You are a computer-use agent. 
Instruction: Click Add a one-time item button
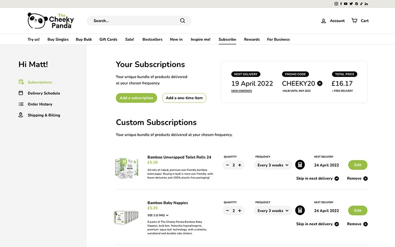[x=184, y=98]
